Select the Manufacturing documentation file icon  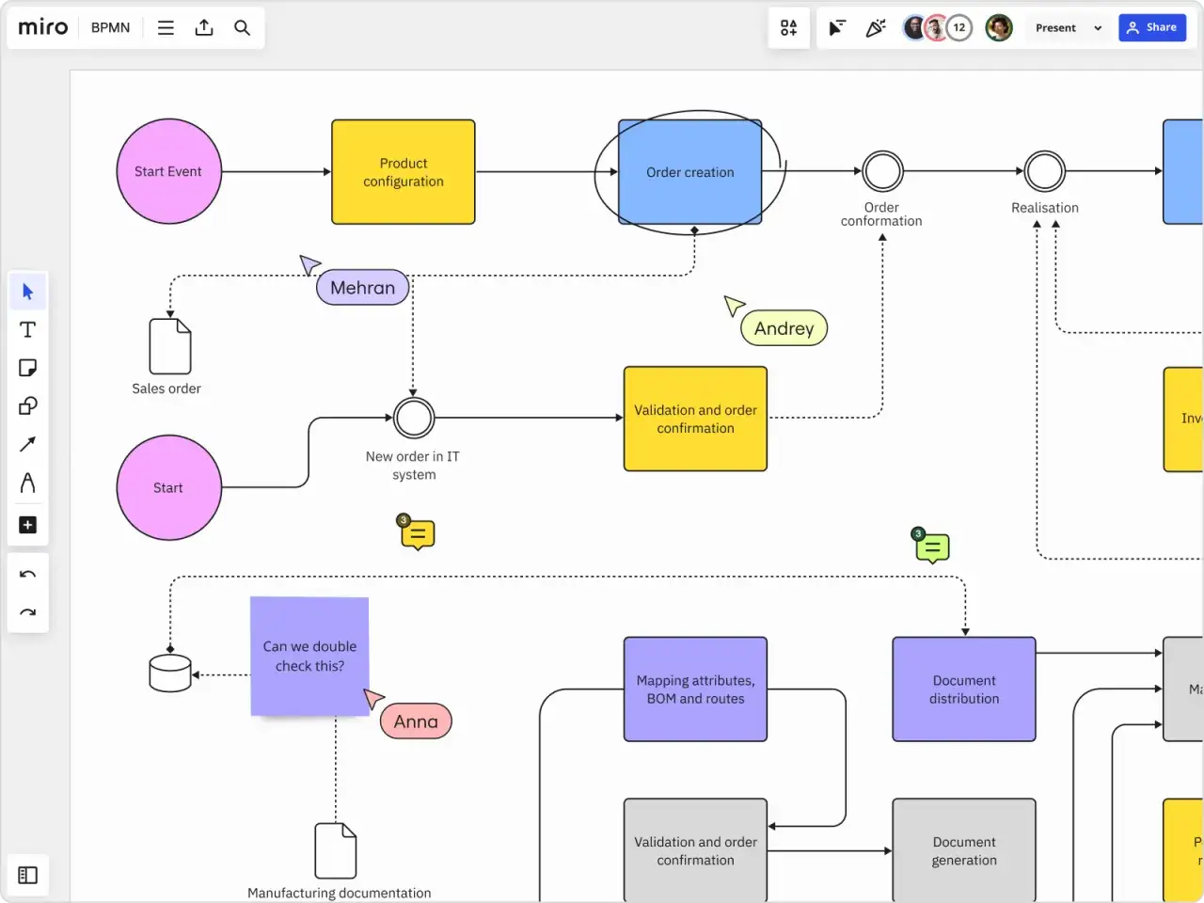pyautogui.click(x=336, y=851)
